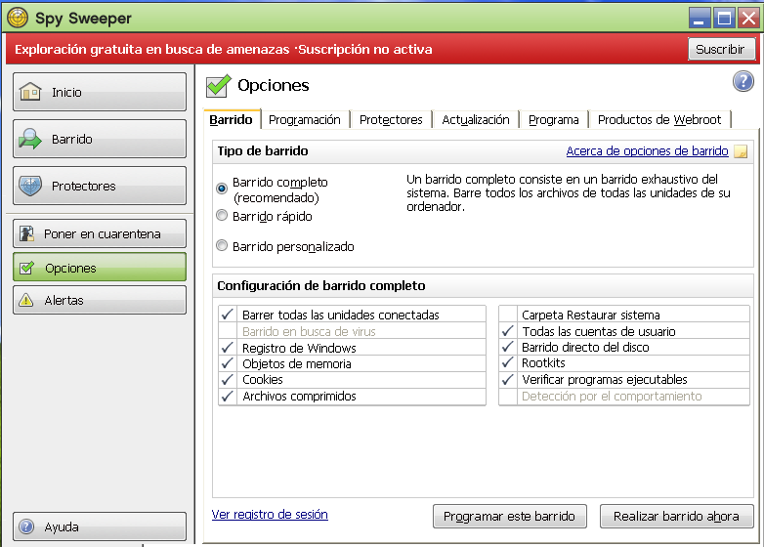This screenshot has height=547, width=764.
Task: Open the Productos de Webroot tab
Action: [659, 120]
